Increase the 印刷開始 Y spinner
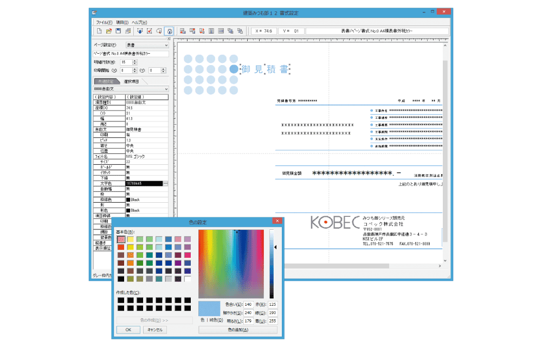 pyautogui.click(x=164, y=69)
